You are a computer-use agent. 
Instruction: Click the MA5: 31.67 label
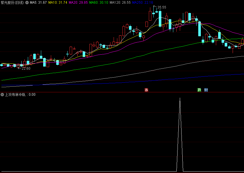(38, 3)
